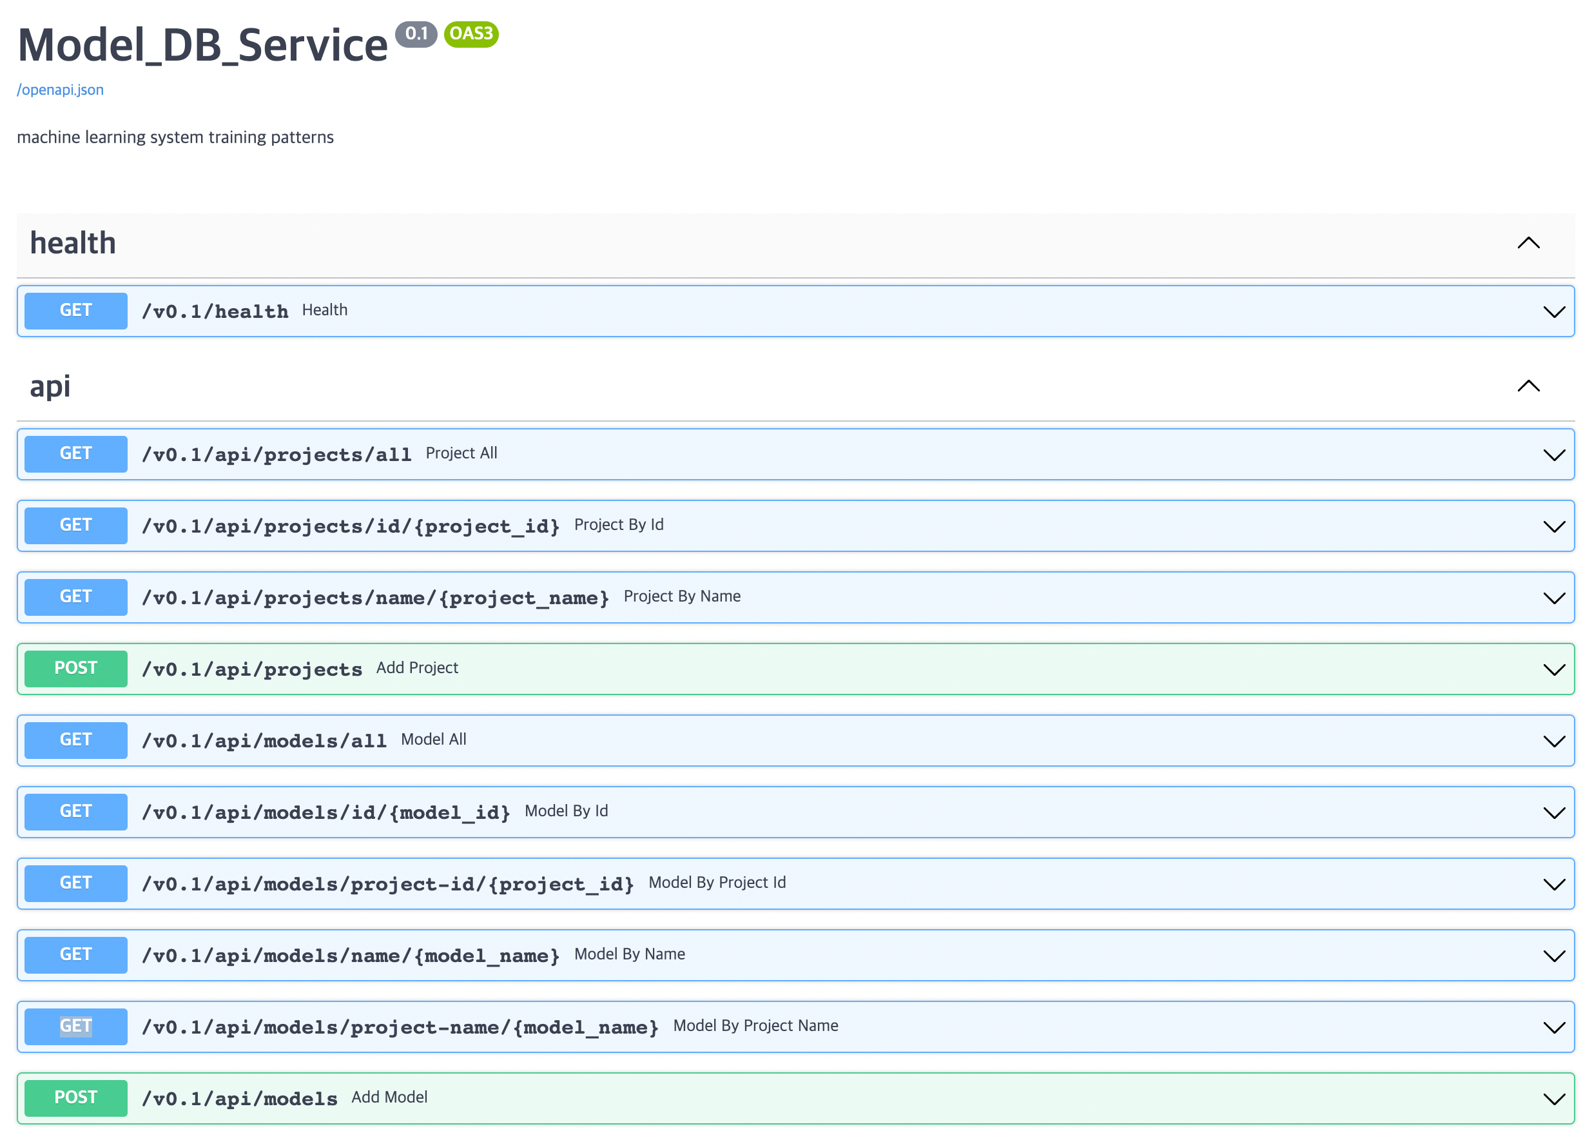Click GET badge for Project By Id

[x=76, y=525]
